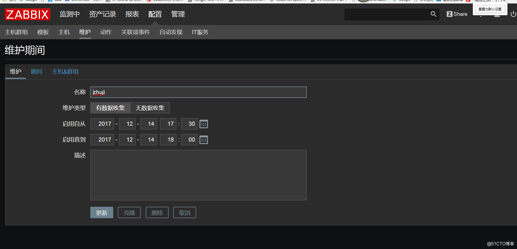Click the 启用直到 minute field 00
Screen dimensions: 517x249
[190, 140]
